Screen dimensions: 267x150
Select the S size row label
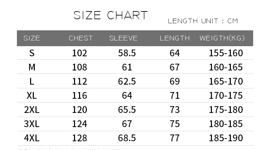(x=32, y=53)
